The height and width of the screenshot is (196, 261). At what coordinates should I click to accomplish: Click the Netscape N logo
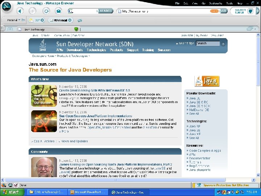tap(6, 7)
